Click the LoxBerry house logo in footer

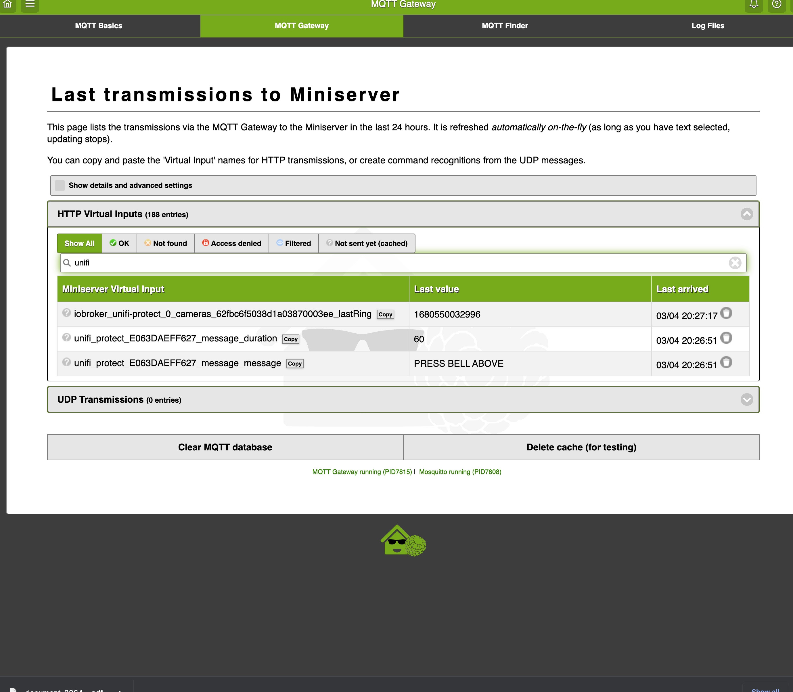[403, 541]
